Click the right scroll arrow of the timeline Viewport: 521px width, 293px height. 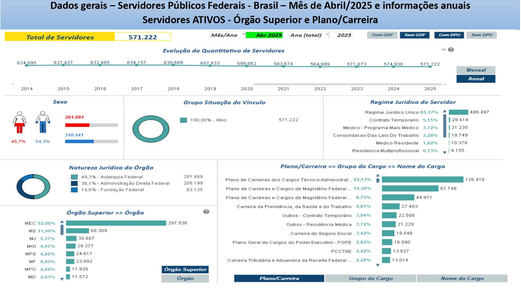pyautogui.click(x=445, y=84)
